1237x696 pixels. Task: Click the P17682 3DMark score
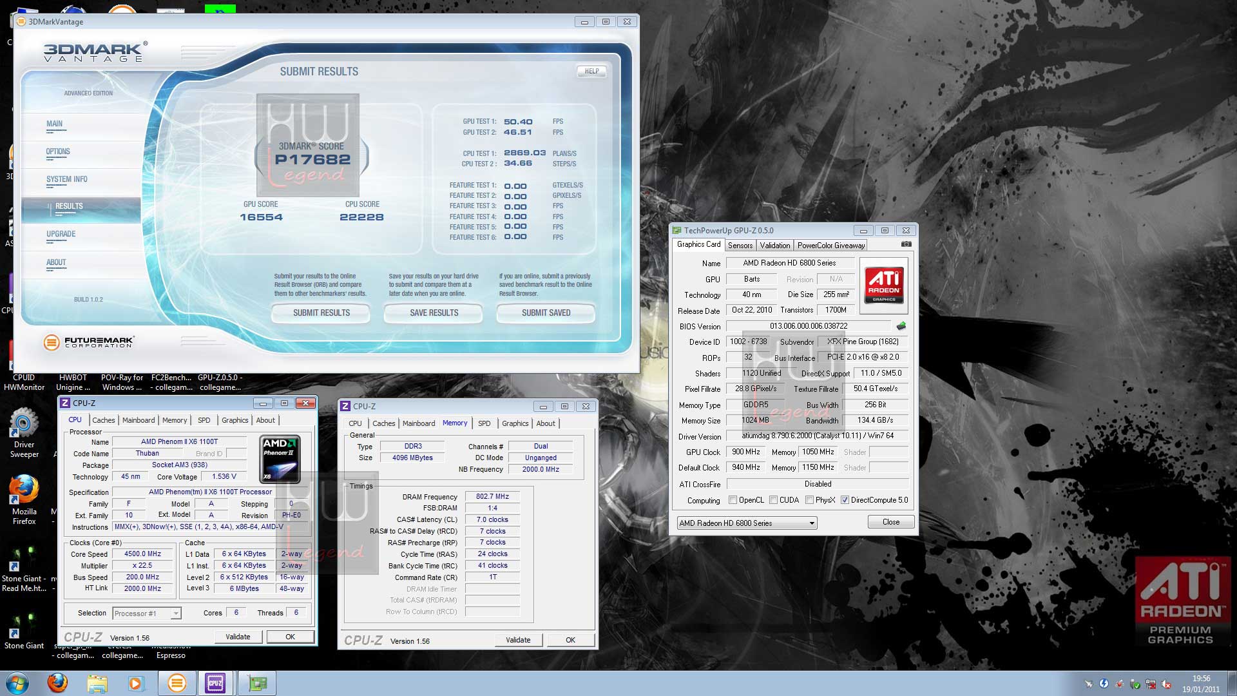(313, 160)
